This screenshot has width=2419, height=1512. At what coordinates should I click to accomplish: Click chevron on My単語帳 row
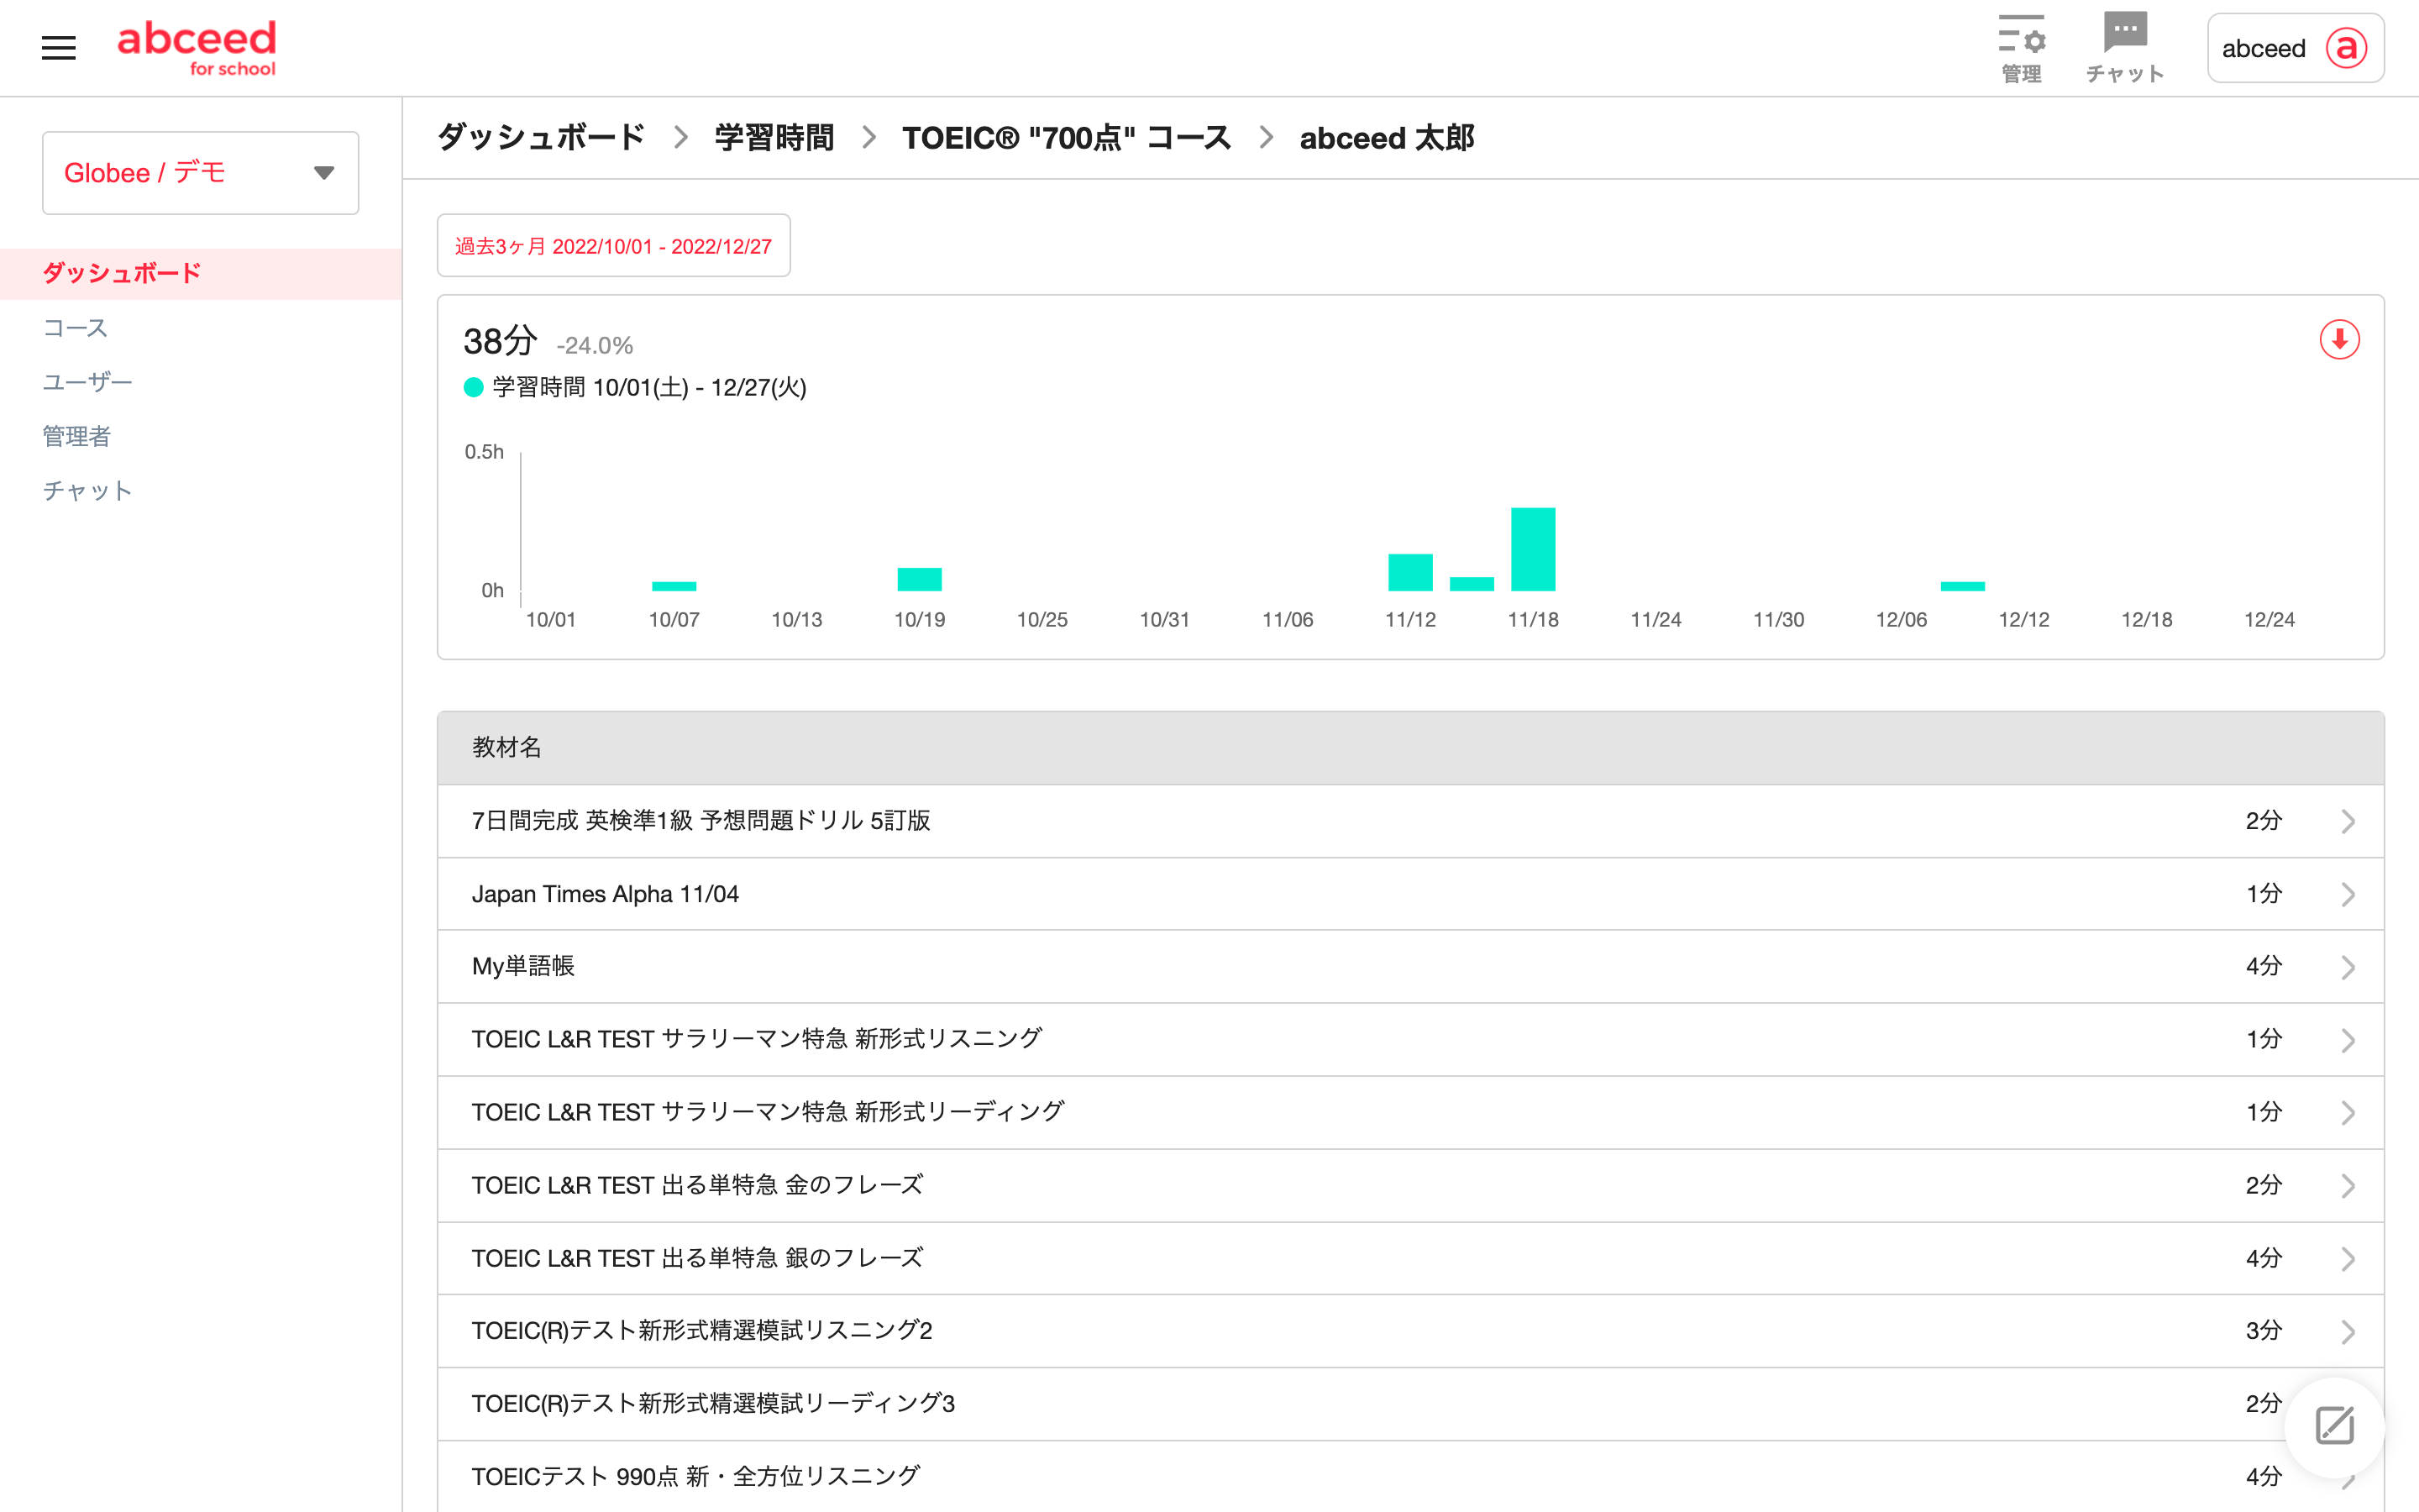coord(2347,967)
